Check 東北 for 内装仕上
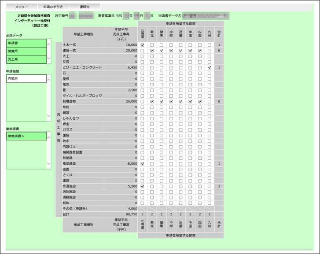 (x=152, y=147)
